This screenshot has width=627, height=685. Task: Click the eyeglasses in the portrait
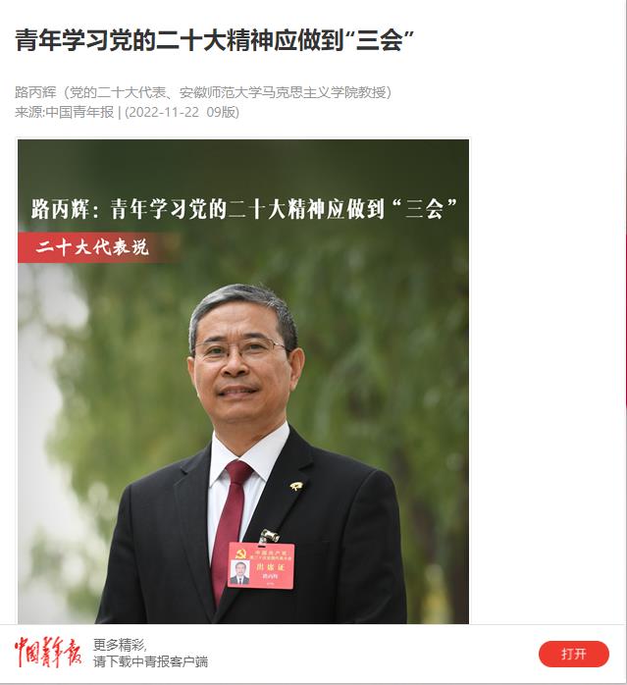(x=239, y=348)
